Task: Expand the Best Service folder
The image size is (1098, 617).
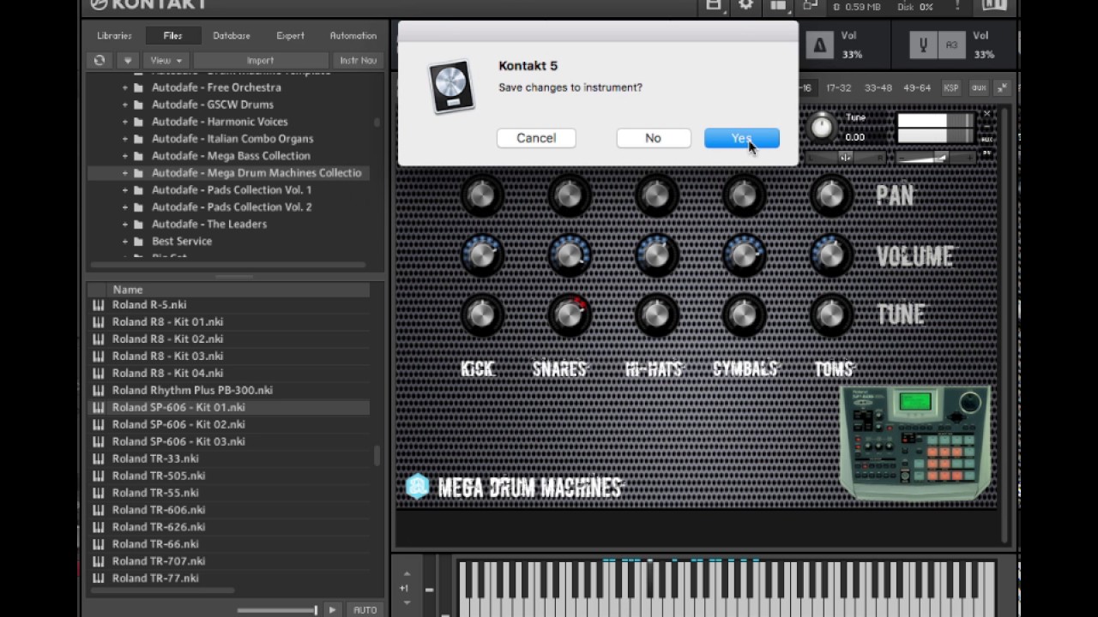Action: tap(125, 242)
